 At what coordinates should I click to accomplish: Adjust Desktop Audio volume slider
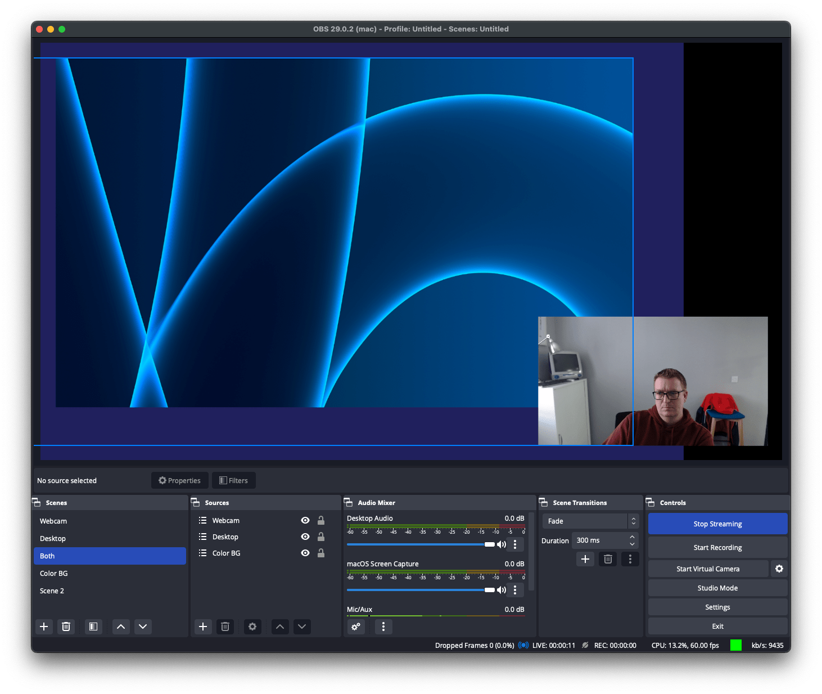click(x=421, y=544)
